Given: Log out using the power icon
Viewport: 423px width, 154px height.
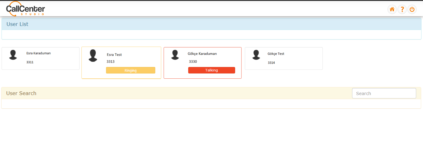Looking at the screenshot, I should (x=412, y=9).
